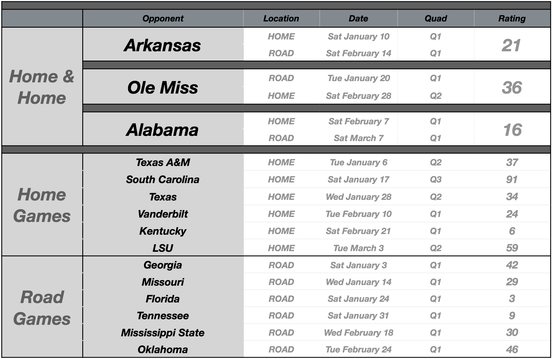Click the Location column header
The height and width of the screenshot is (359, 552).
pyautogui.click(x=281, y=19)
